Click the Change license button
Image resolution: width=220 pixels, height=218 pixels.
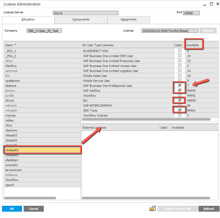pos(208,30)
